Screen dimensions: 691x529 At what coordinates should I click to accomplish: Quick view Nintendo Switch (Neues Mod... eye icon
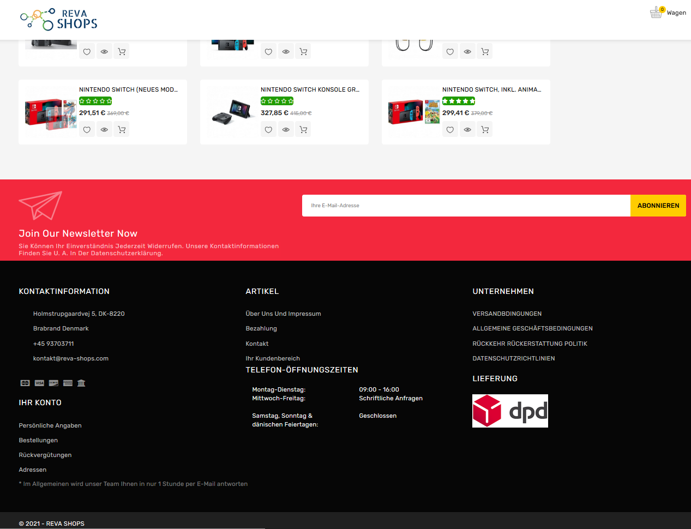pos(104,130)
